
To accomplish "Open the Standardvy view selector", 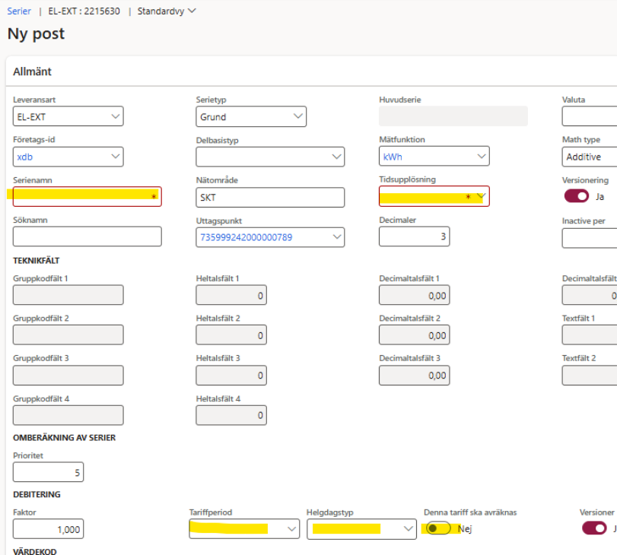I will [166, 11].
